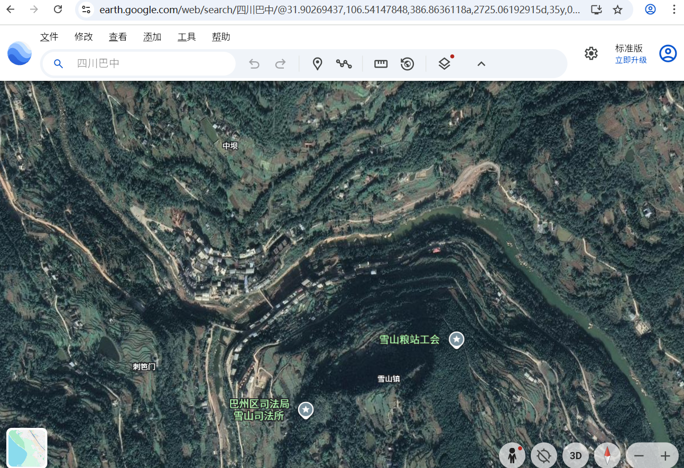Zoom in using the plus control
The image size is (684, 468).
click(666, 455)
